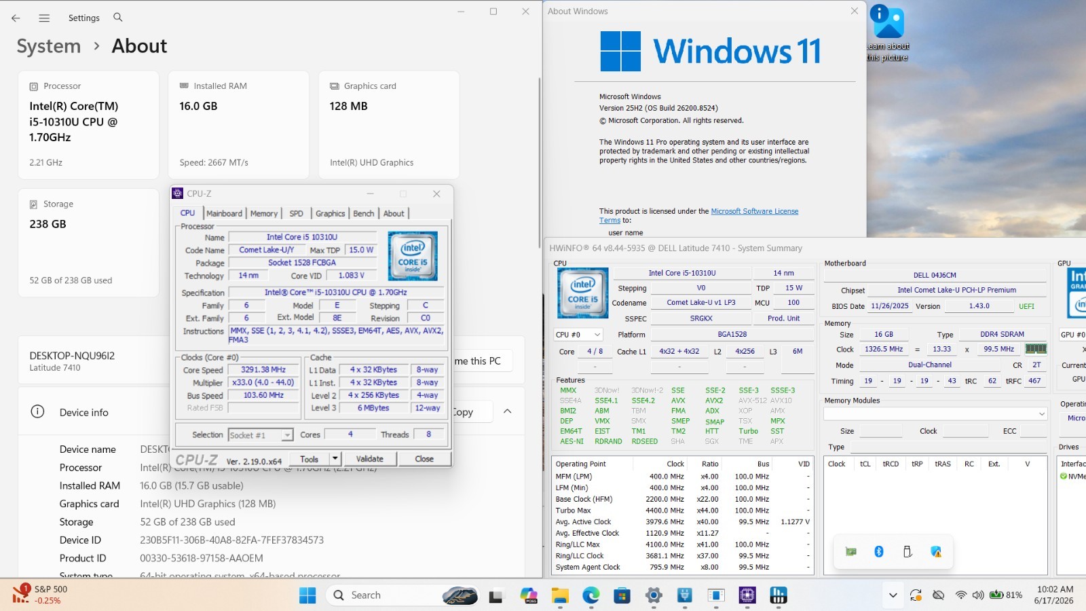
Task: Open the Tools dropdown arrow in CPU-Z
Action: (x=335, y=459)
